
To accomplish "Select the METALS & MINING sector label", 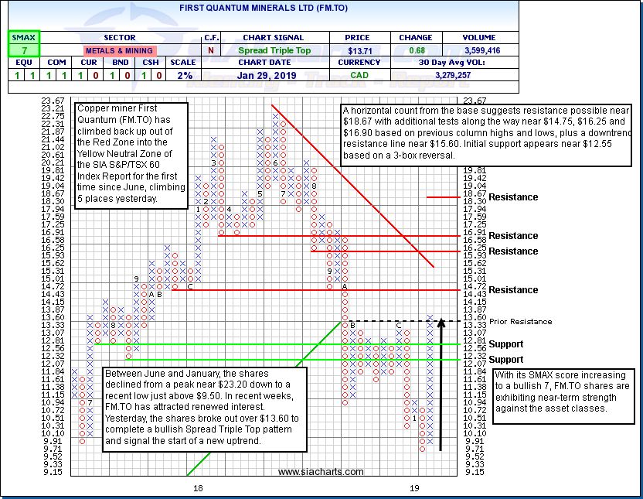I will pyautogui.click(x=118, y=50).
